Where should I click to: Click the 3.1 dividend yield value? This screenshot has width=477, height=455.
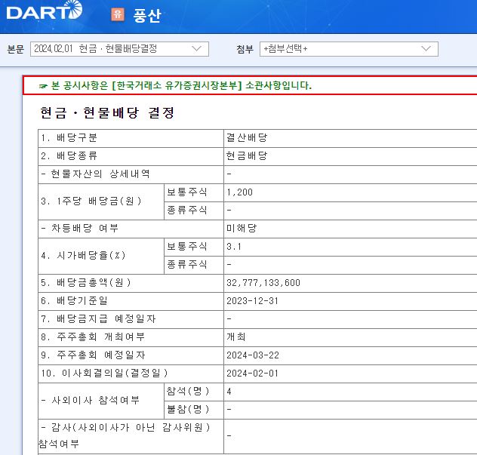[234, 246]
